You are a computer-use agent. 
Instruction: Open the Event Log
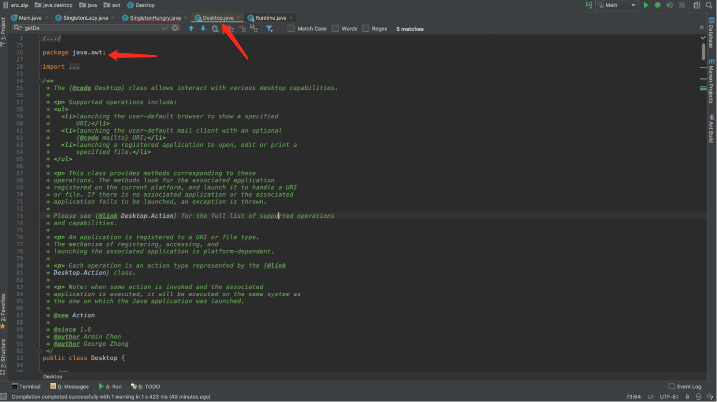coord(685,387)
